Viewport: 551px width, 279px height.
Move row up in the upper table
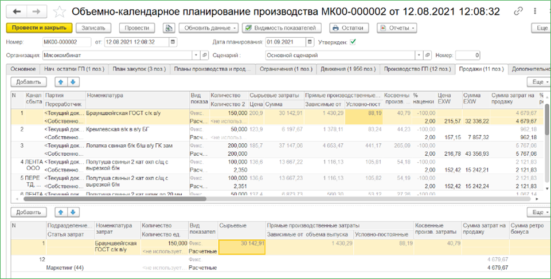click(x=61, y=82)
